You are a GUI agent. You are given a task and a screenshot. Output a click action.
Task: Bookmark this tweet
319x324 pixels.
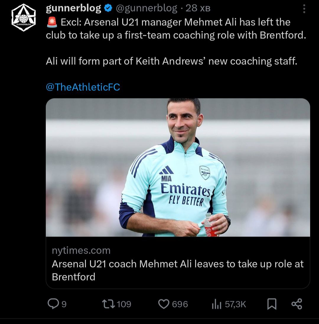[272, 304]
